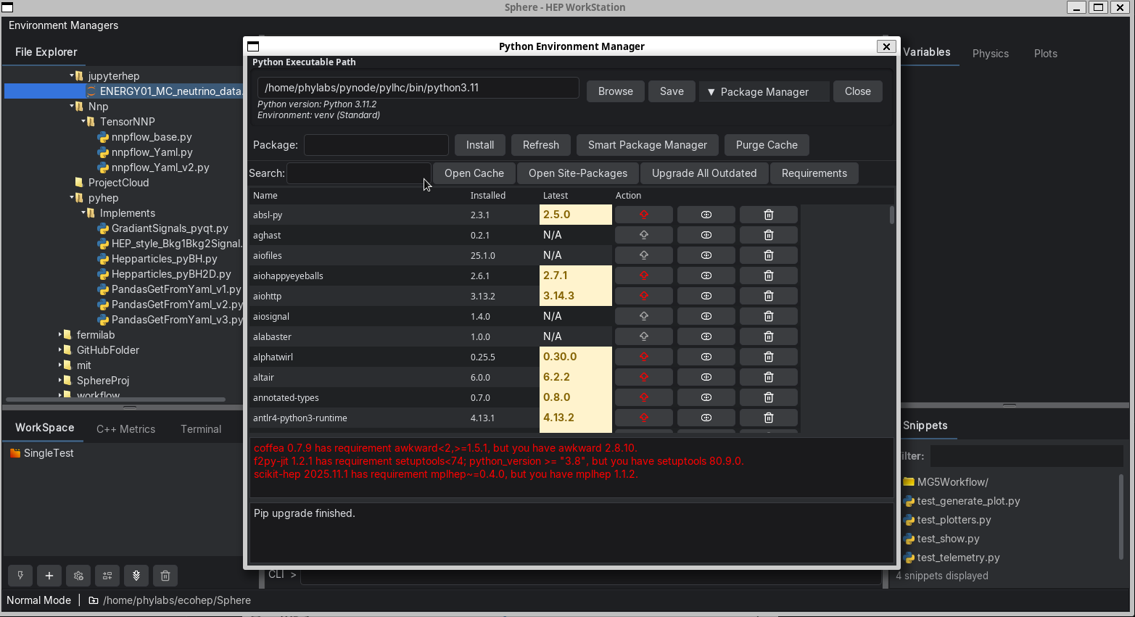1135x617 pixels.
Task: Open the Requirements button
Action: [x=814, y=173]
